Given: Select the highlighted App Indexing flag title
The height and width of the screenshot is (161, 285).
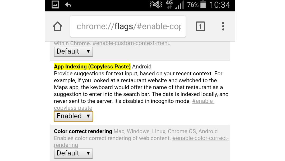Looking at the screenshot, I should tap(92, 66).
